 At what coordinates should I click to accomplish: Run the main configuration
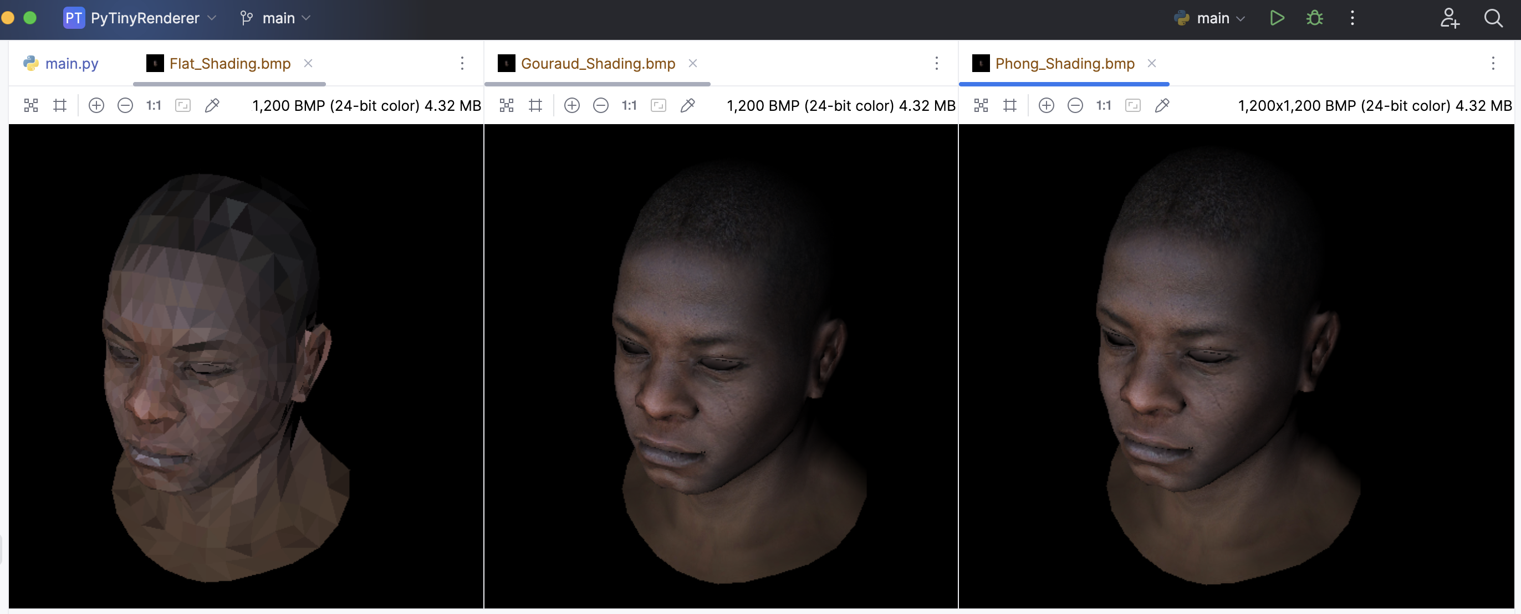[1277, 18]
